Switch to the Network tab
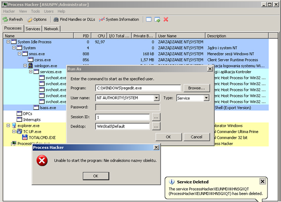This screenshot has width=281, height=202. [51, 29]
